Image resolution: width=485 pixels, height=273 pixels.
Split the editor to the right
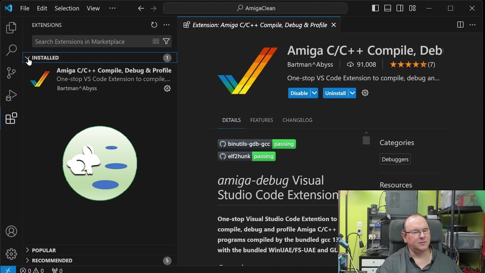tap(460, 25)
